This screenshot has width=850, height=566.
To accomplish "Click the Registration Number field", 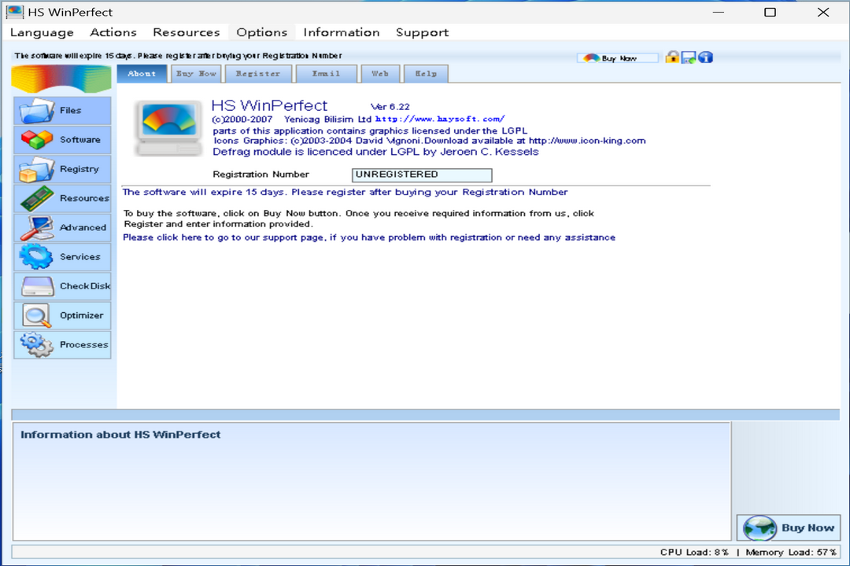I will pyautogui.click(x=422, y=175).
